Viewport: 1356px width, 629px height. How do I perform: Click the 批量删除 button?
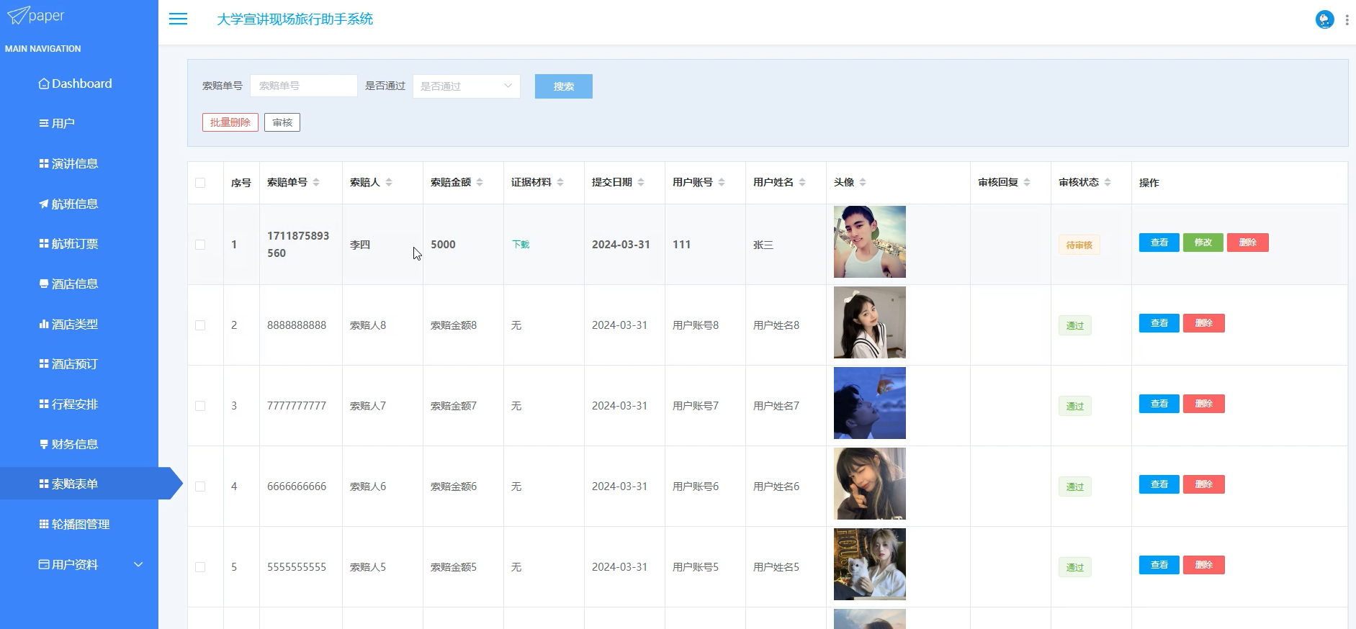point(230,122)
